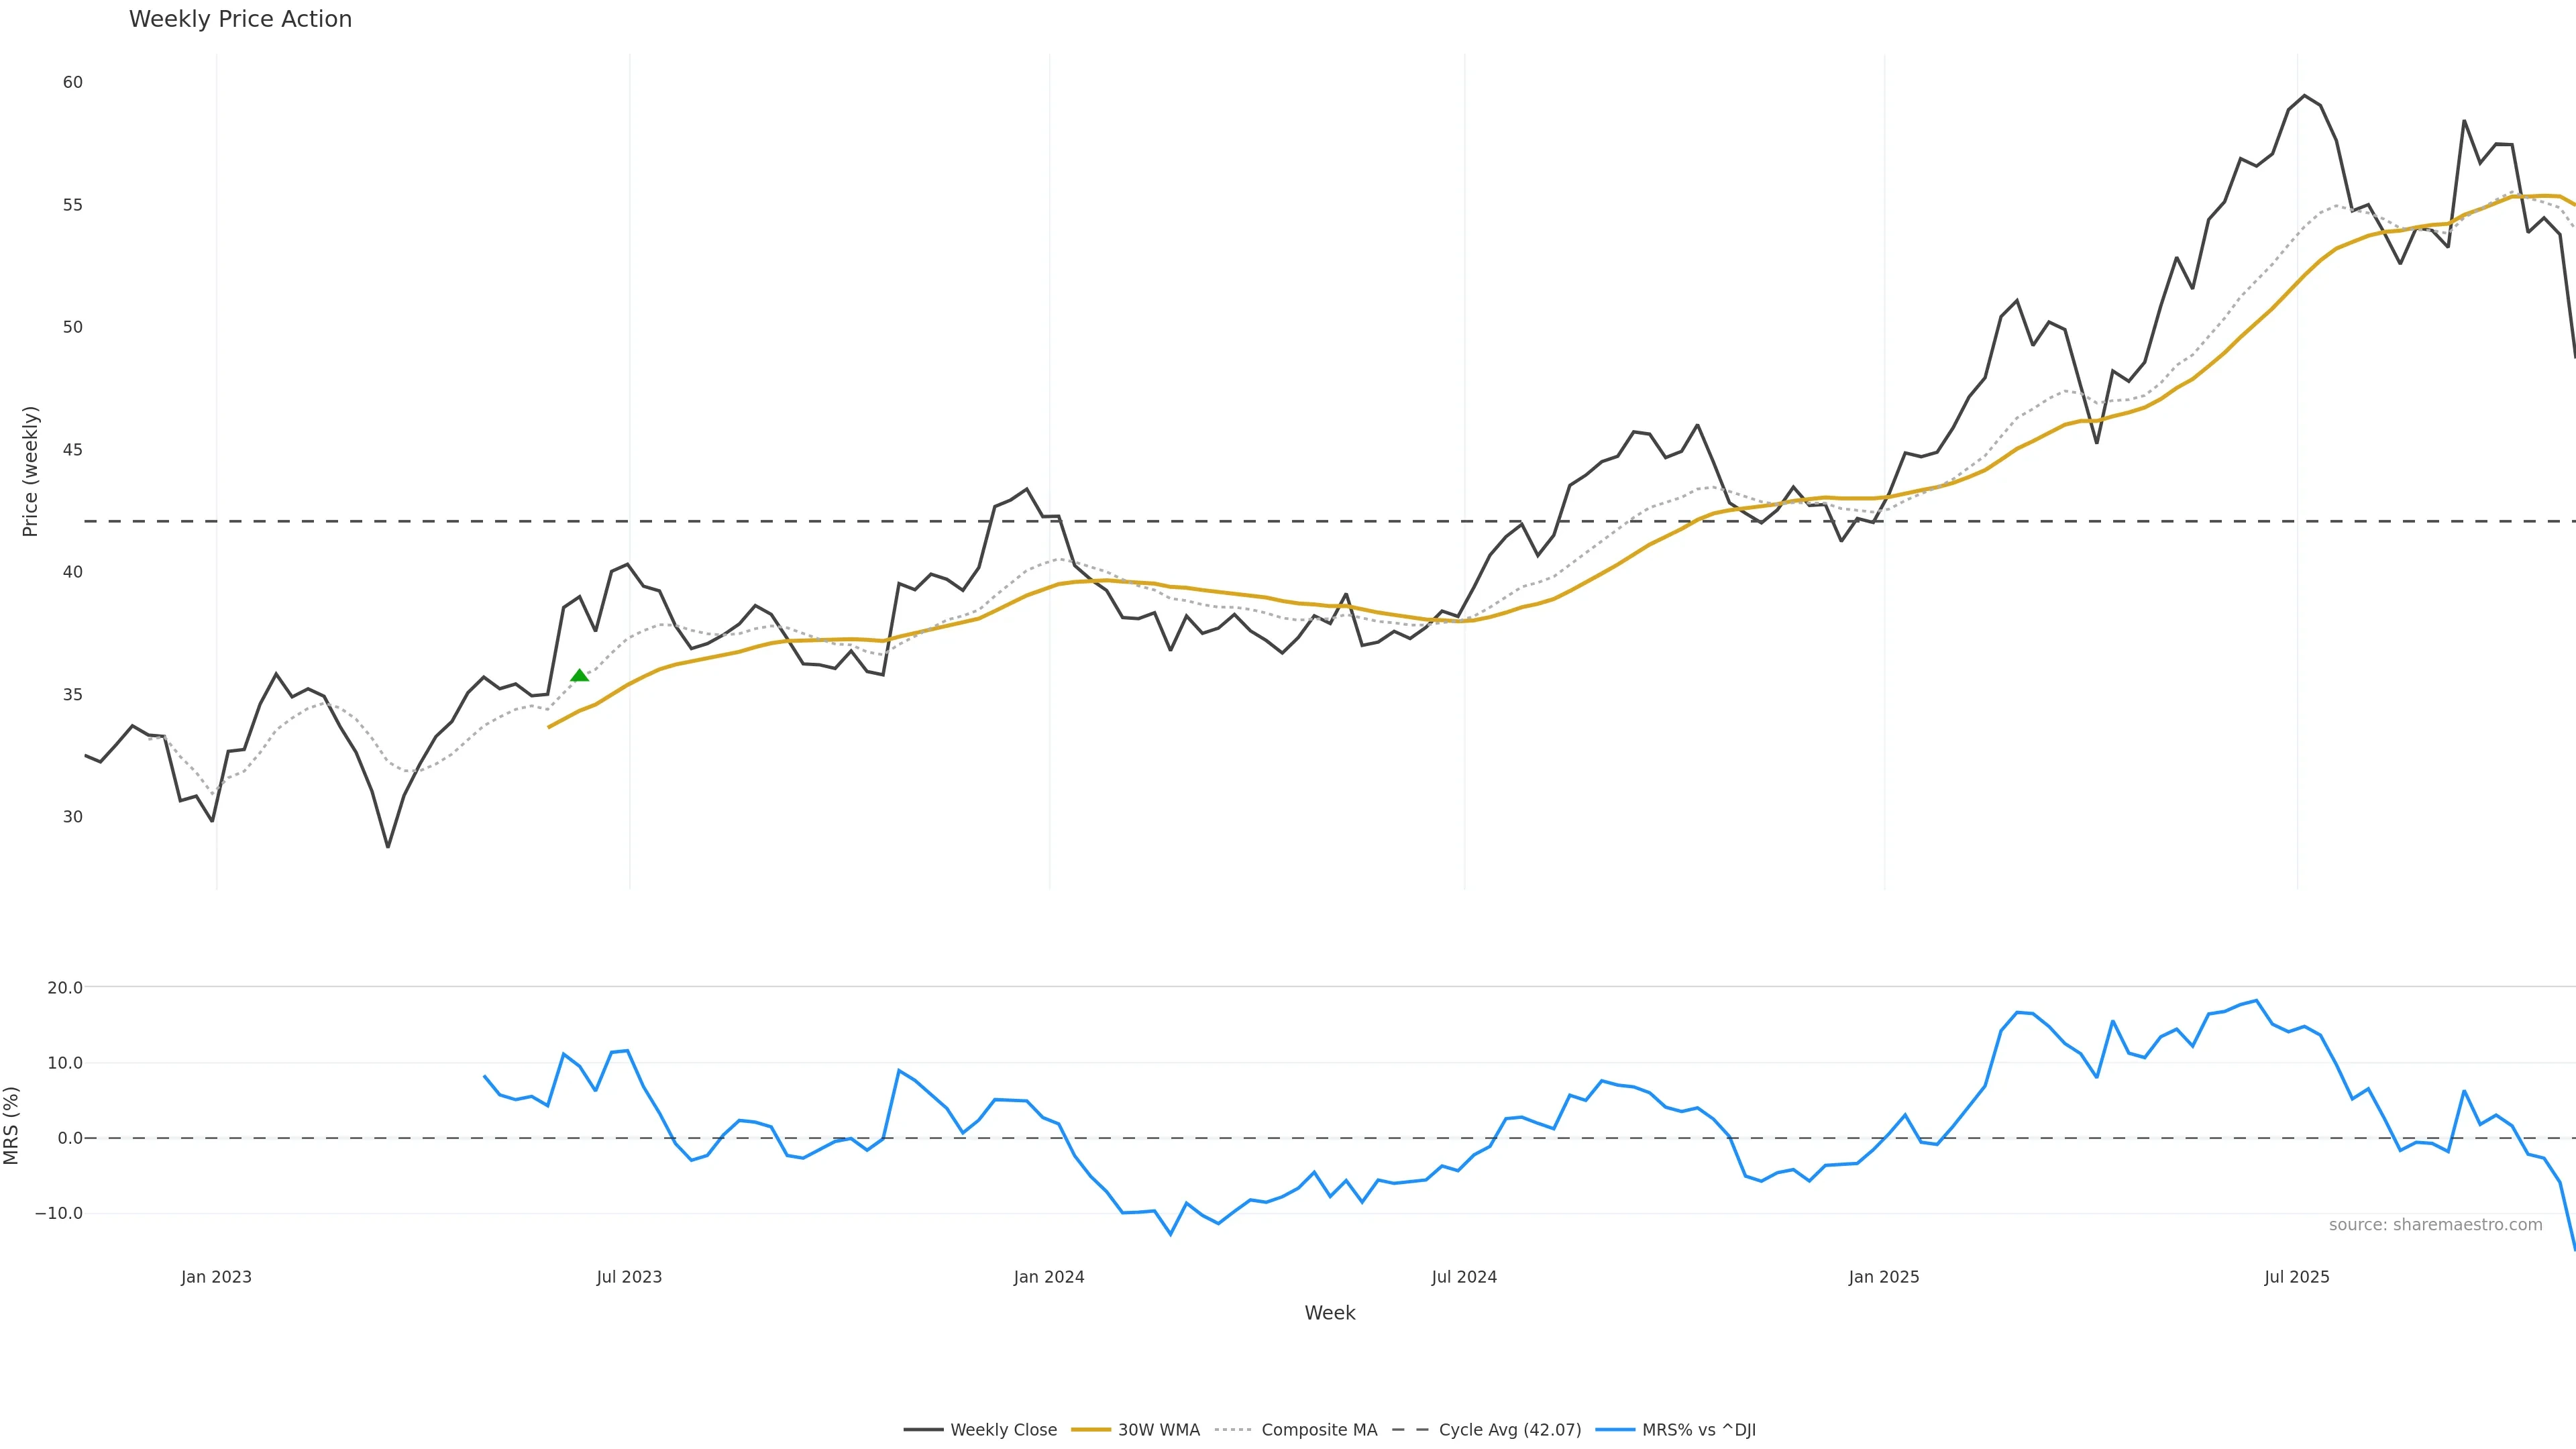
Task: Click the Price (weekly) y-axis title
Action: [x=30, y=471]
